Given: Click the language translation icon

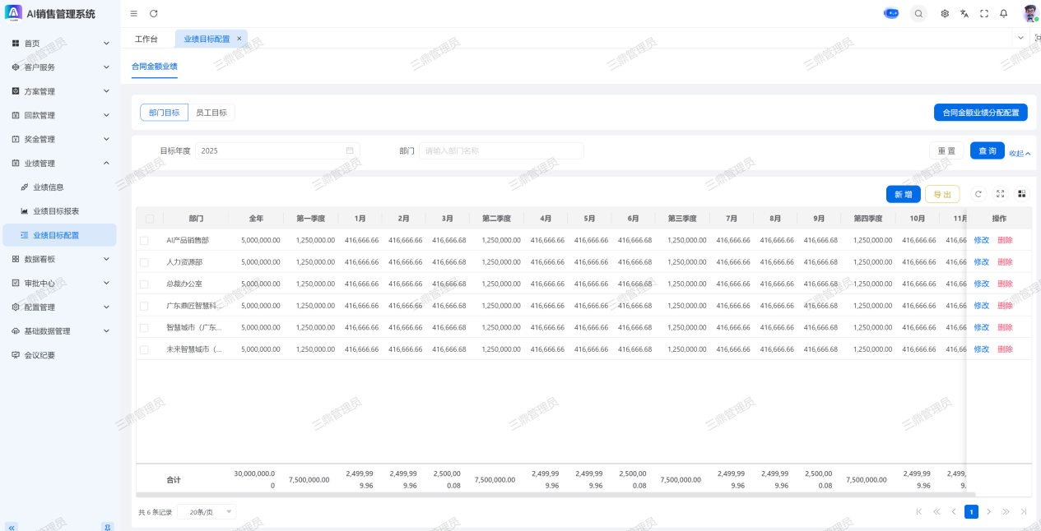Looking at the screenshot, I should (964, 14).
